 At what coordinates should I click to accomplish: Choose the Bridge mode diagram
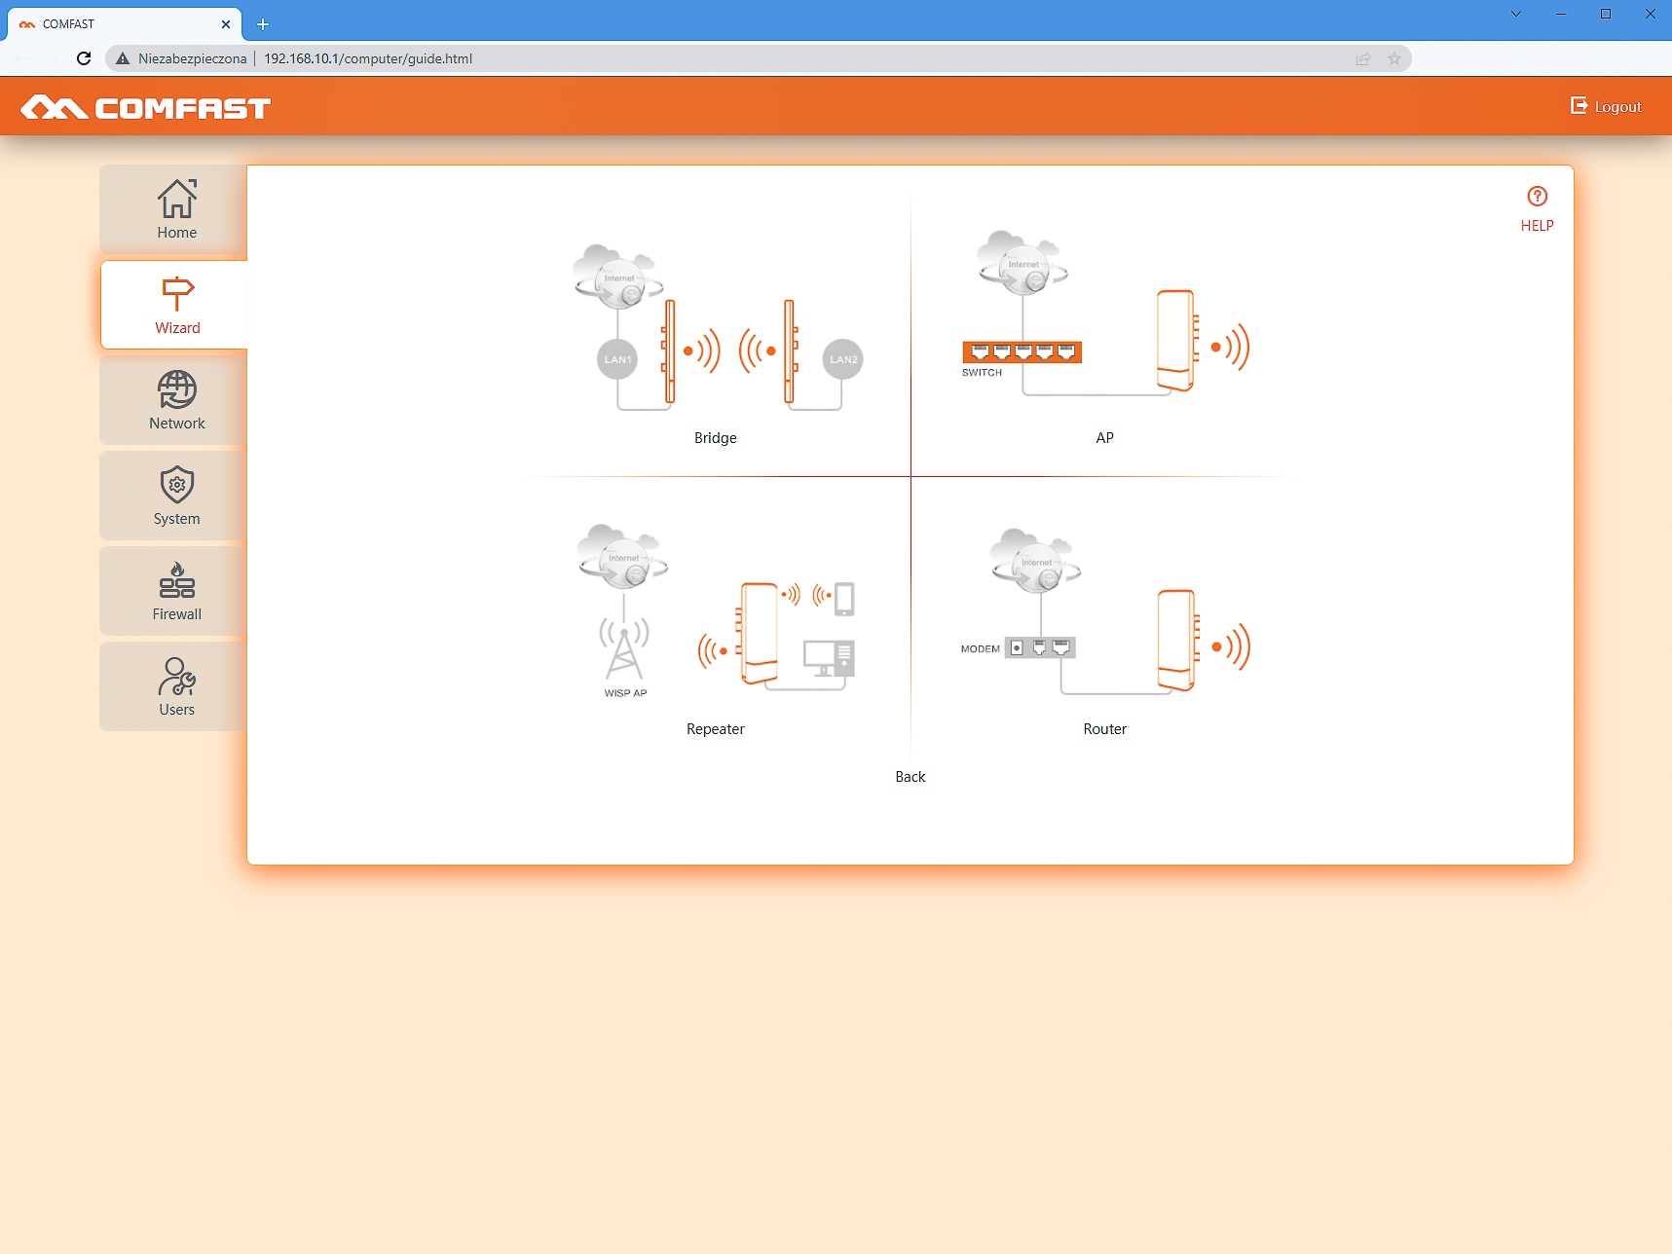tap(717, 326)
